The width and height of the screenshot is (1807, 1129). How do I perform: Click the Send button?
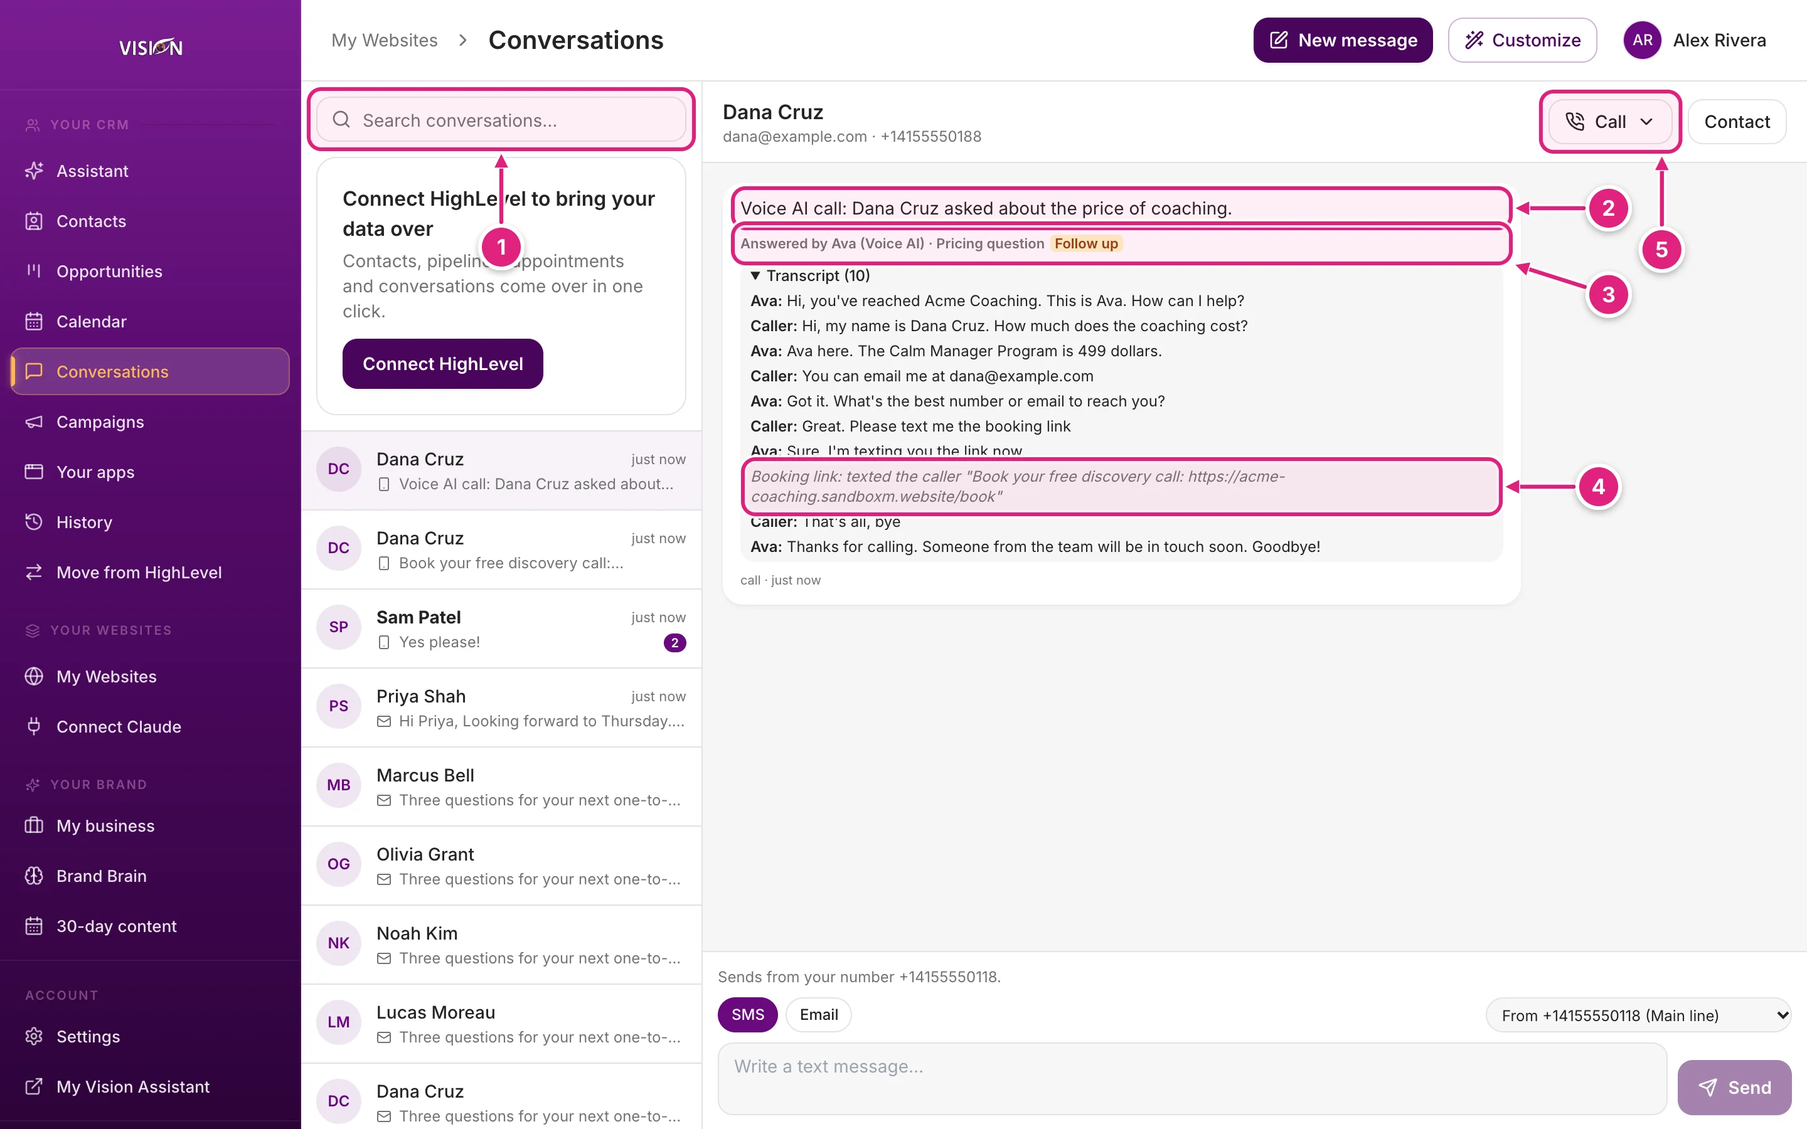[1734, 1087]
